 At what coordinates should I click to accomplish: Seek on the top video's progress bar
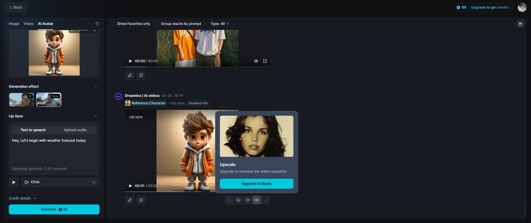tap(198, 67)
